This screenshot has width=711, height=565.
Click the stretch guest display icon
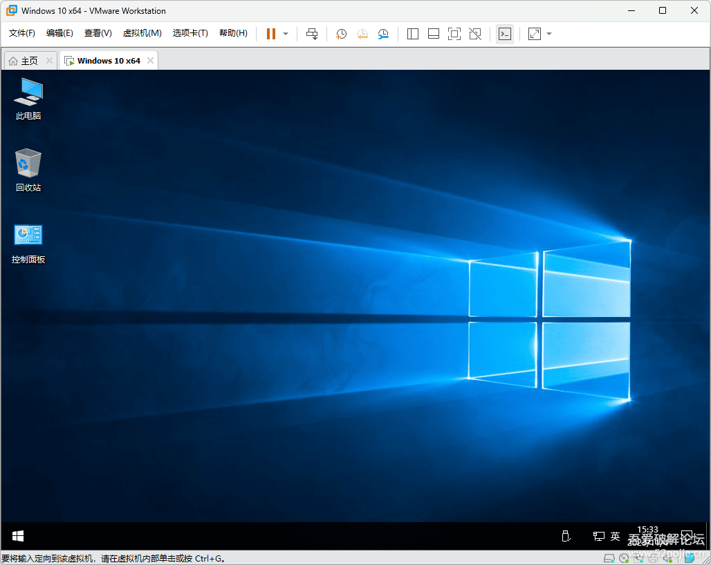click(x=535, y=34)
